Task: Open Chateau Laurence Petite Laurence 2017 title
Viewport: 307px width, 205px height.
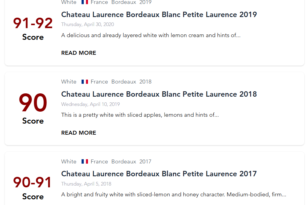Action: pyautogui.click(x=159, y=174)
